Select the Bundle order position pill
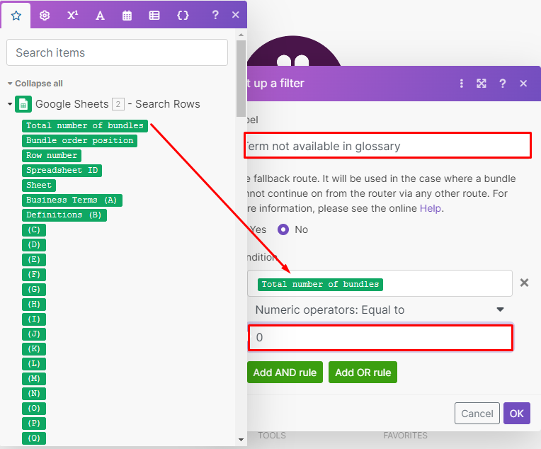Screen dimensions: 541x449 80,140
